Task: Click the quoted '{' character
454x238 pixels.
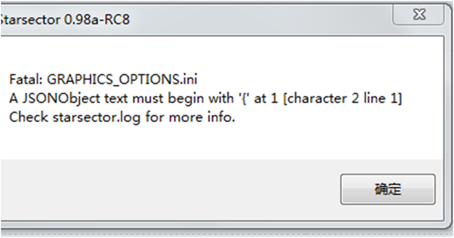Action: (246, 99)
